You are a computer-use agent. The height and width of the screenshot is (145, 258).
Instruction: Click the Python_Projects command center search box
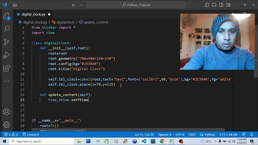(x=136, y=5)
